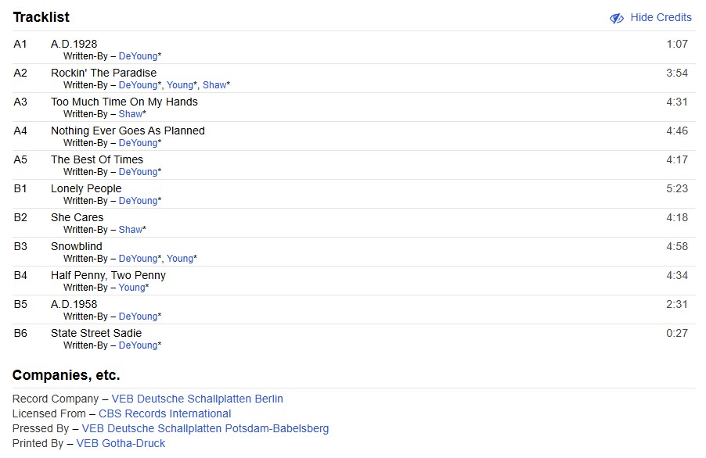
Task: Open DeYoung credit under A.D.1928
Action: [138, 56]
